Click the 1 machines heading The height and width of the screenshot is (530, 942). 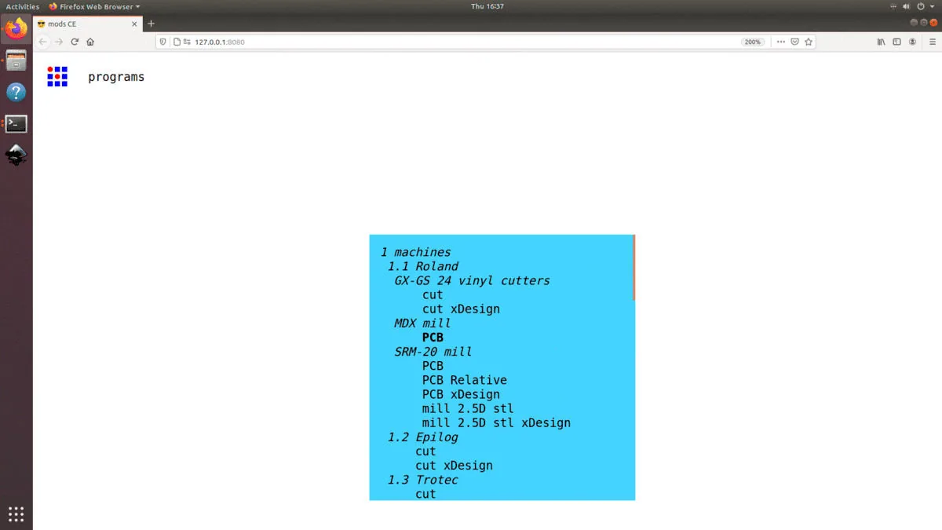click(415, 252)
